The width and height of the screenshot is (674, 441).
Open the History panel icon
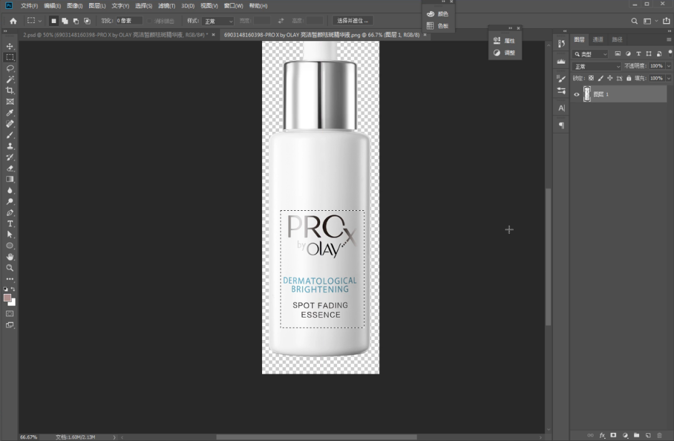[x=561, y=44]
